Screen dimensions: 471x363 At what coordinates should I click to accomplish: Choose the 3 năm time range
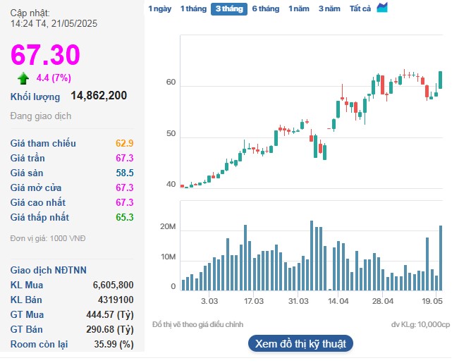pos(329,8)
